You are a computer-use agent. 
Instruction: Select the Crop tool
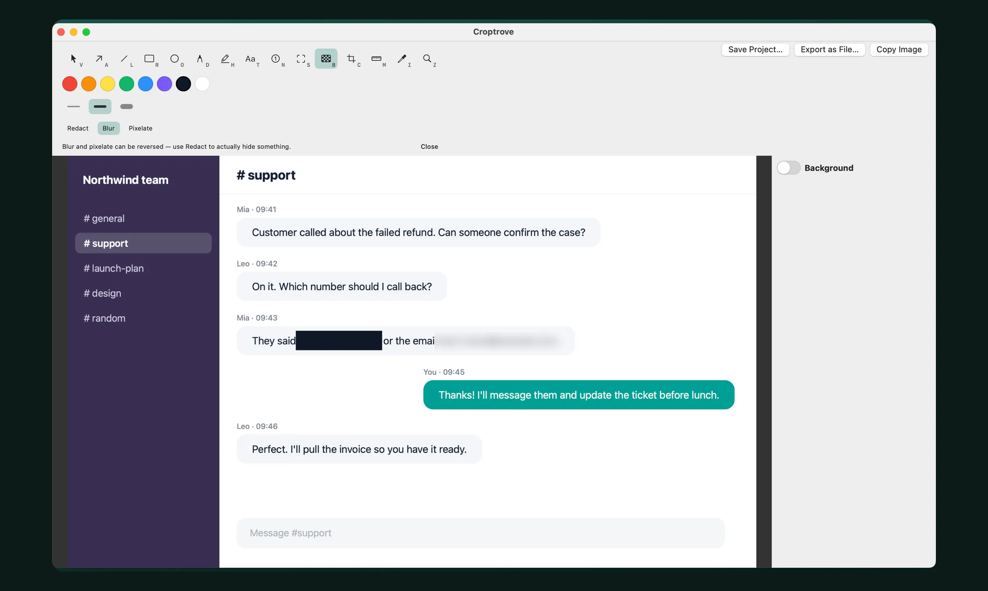coord(351,59)
